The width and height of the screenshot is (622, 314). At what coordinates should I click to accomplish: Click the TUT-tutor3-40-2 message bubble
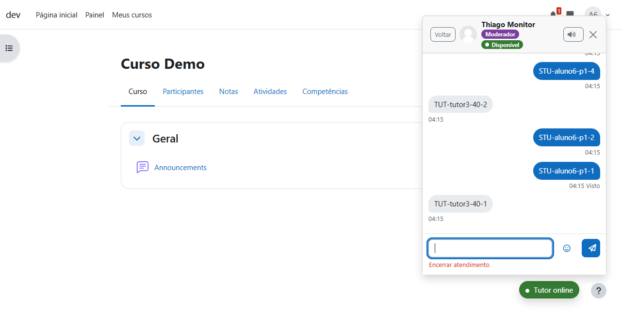coord(460,104)
